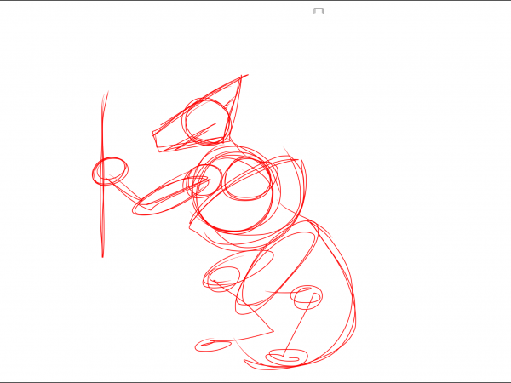
Task: Click the circle inside the triangular head
Action: 205,121
